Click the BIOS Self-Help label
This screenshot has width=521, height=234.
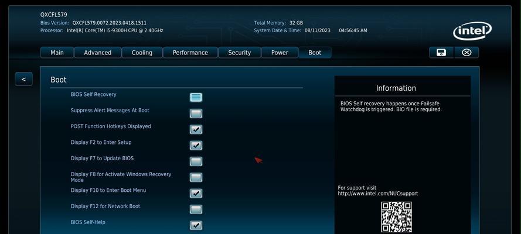pyautogui.click(x=88, y=222)
